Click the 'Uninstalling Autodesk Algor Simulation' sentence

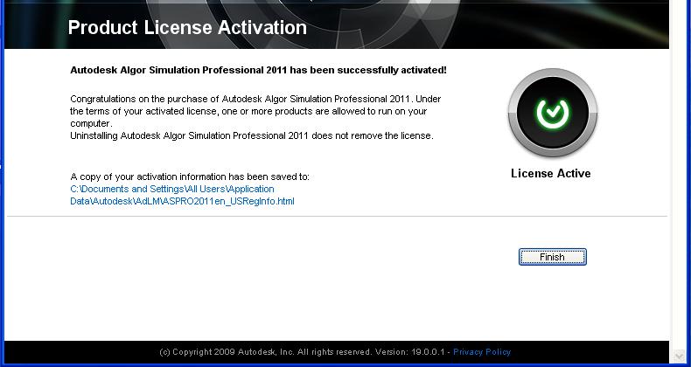click(x=252, y=135)
